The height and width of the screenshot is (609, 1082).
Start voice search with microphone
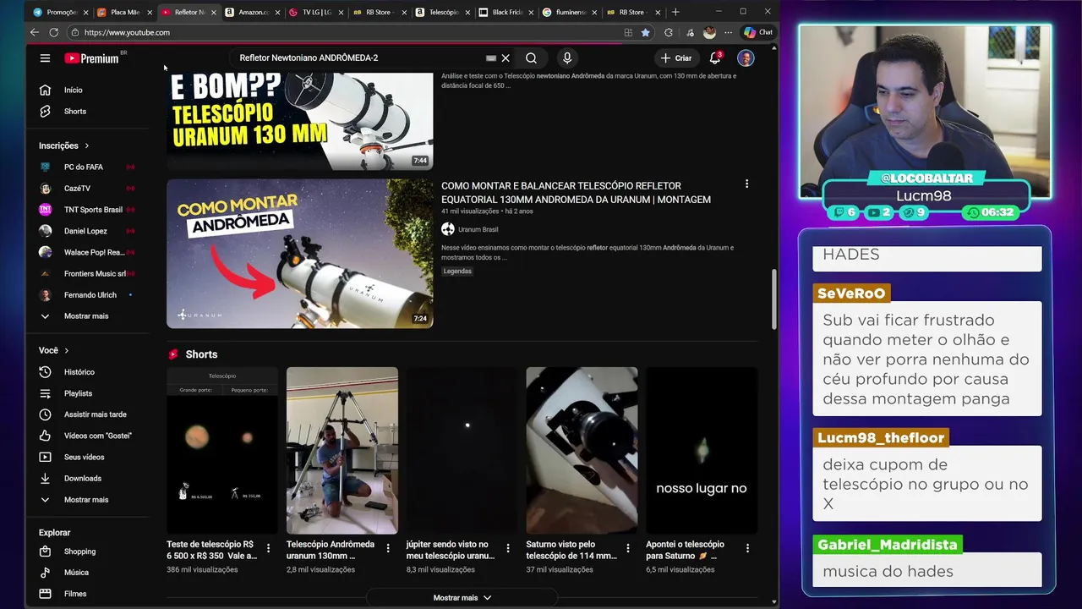(567, 58)
